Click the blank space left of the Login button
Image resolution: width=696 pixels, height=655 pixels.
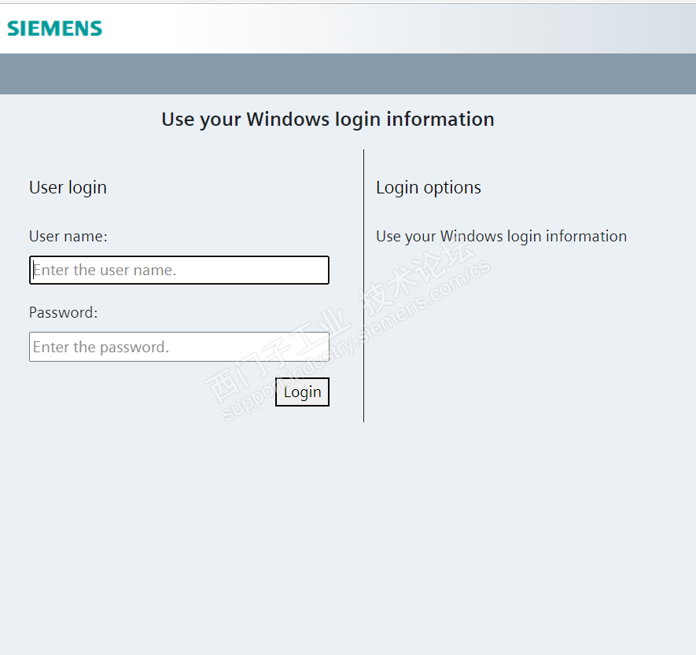point(149,392)
